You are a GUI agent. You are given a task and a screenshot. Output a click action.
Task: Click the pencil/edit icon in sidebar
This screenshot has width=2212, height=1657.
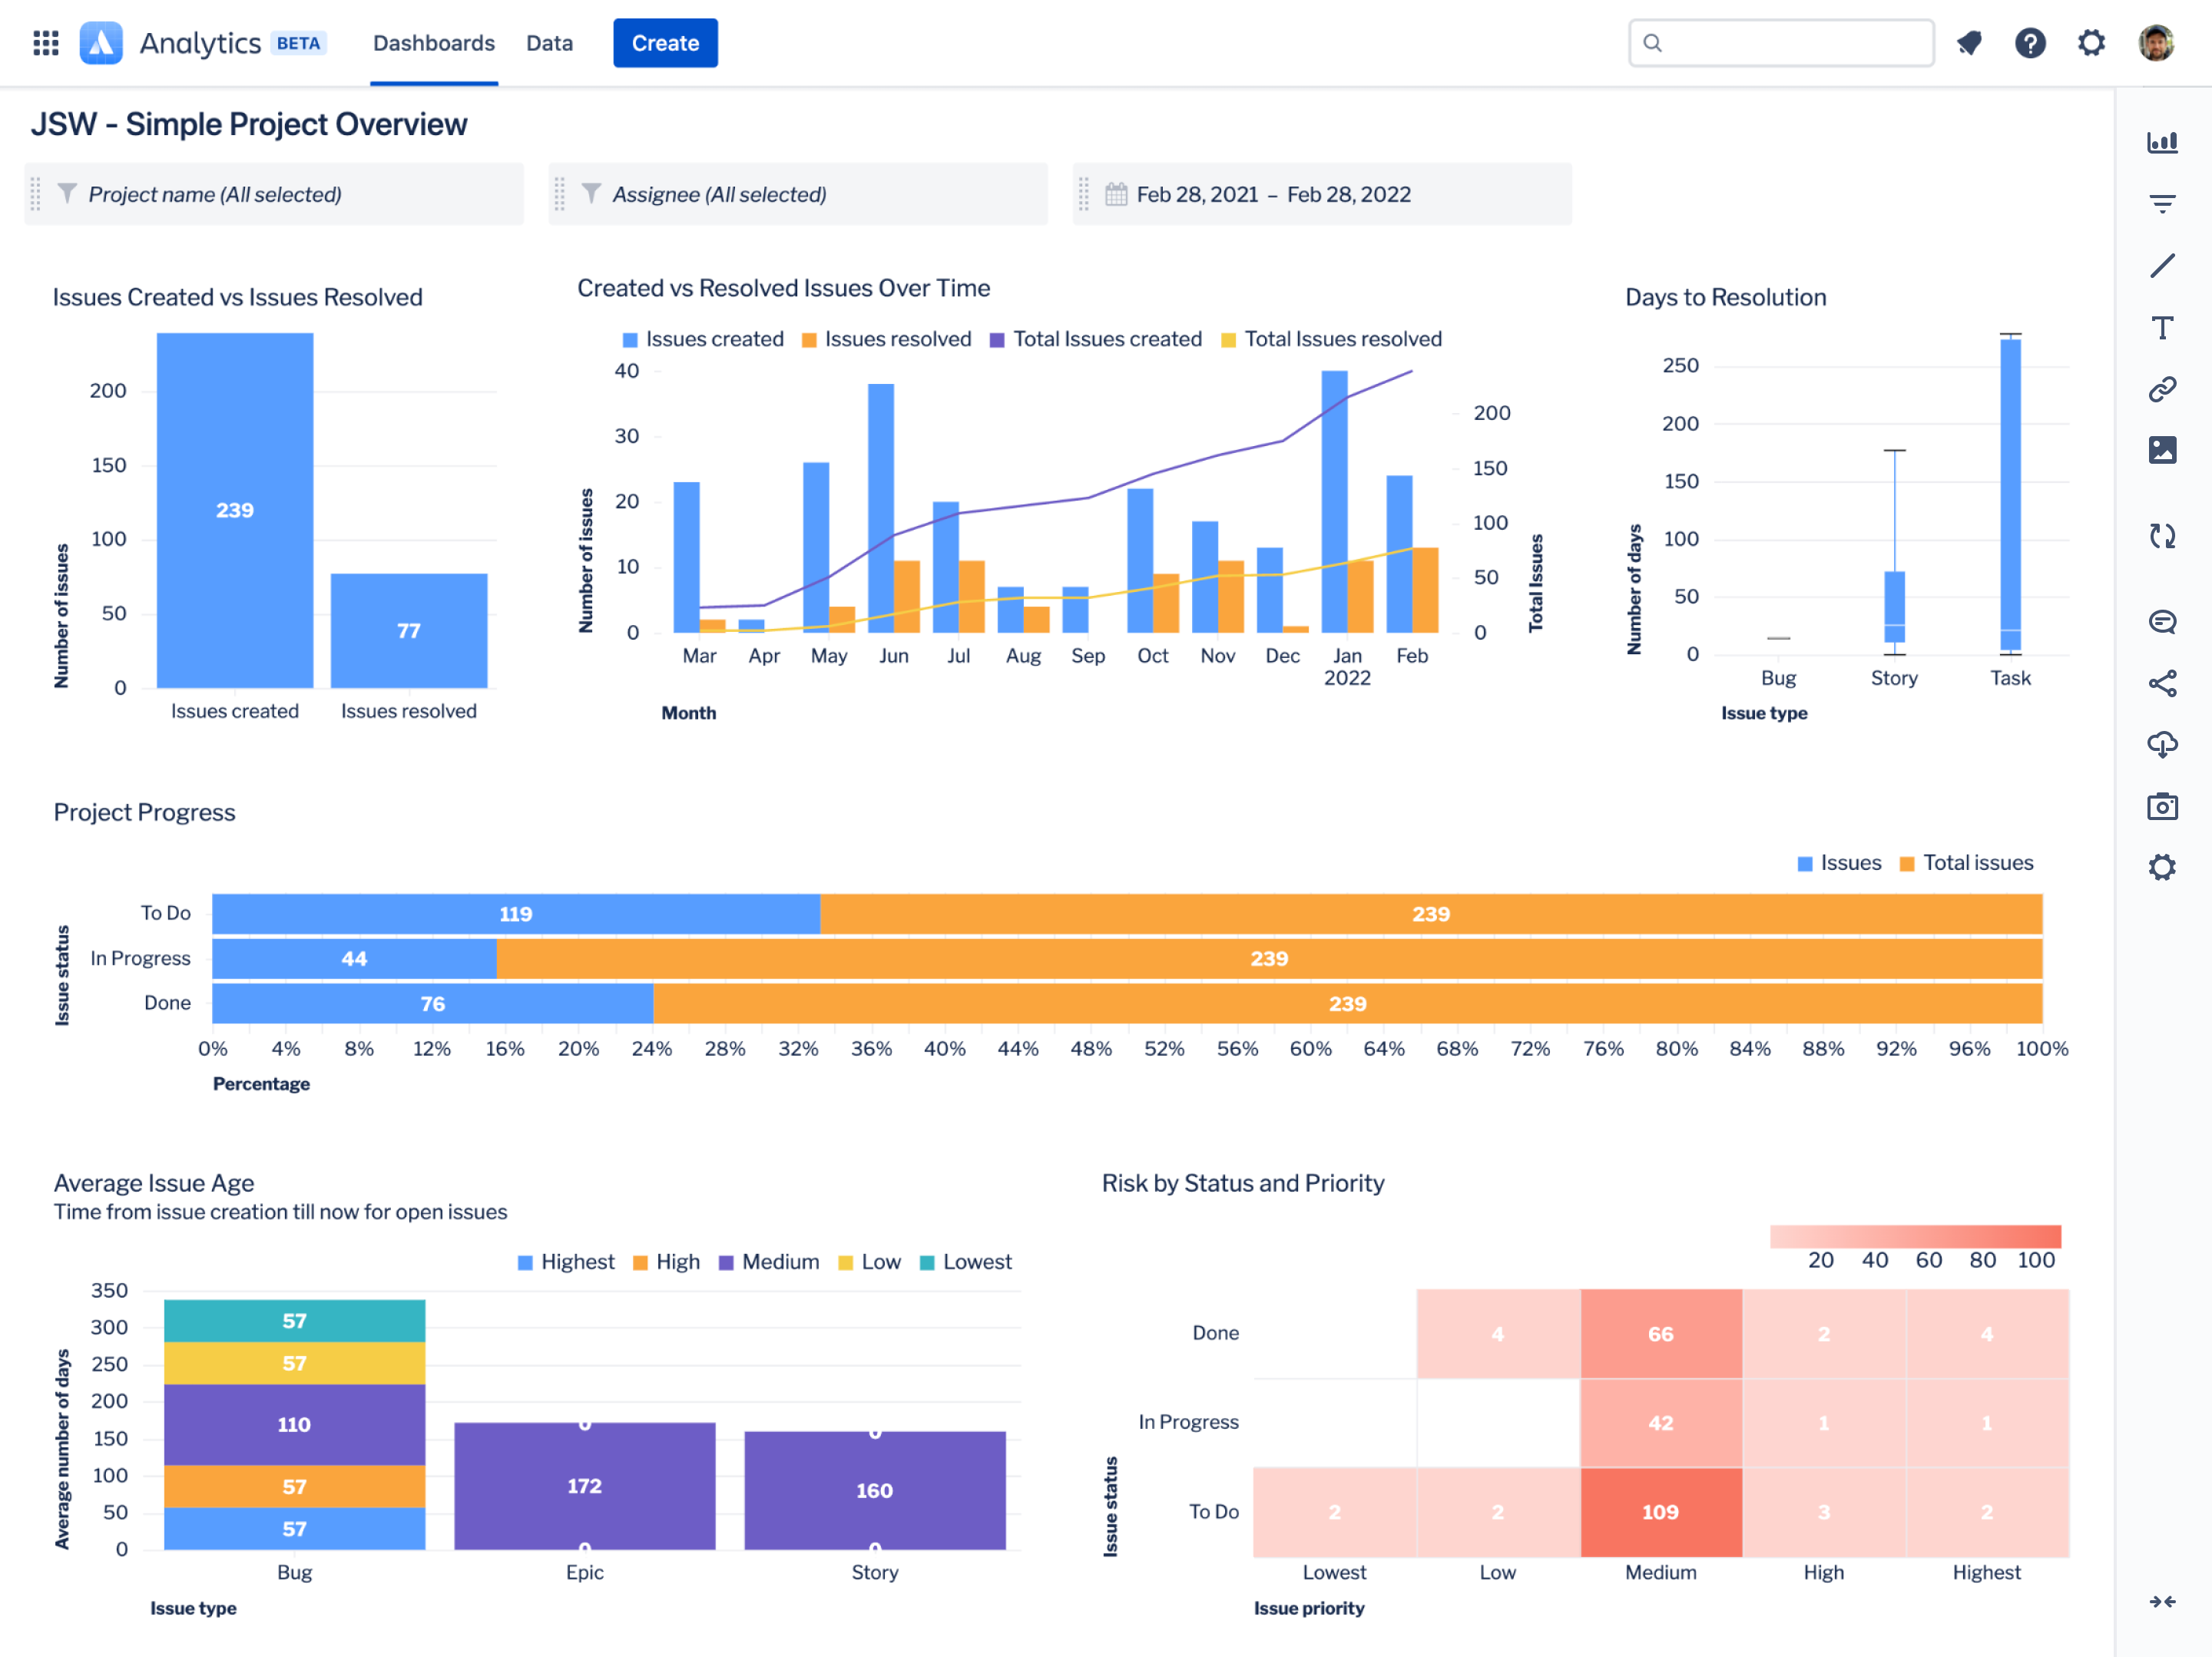coord(2165,266)
